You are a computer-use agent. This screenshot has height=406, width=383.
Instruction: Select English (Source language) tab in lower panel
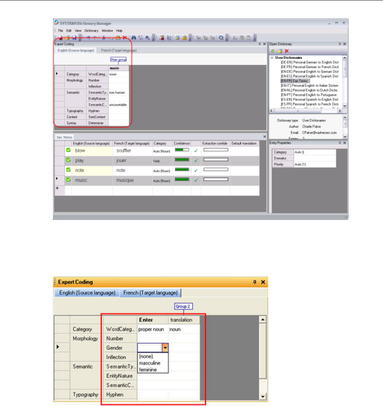tap(87, 293)
